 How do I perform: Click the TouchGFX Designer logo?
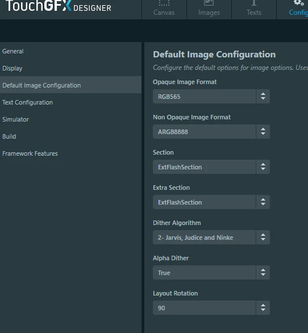pyautogui.click(x=59, y=6)
